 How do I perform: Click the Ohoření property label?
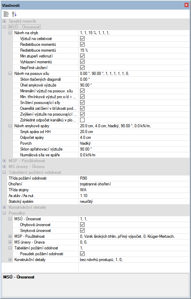tap(15, 184)
